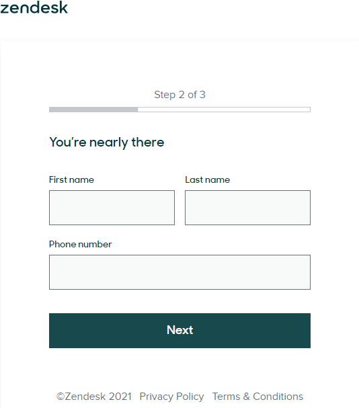Click the copyright symbol in the footer

[61, 397]
